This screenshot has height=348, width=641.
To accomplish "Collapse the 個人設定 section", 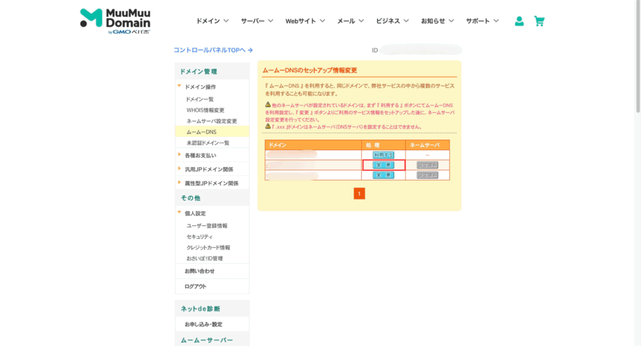I will pyautogui.click(x=195, y=213).
